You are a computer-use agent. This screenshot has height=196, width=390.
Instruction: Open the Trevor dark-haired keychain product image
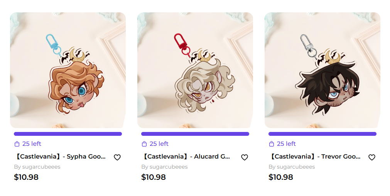click(322, 70)
